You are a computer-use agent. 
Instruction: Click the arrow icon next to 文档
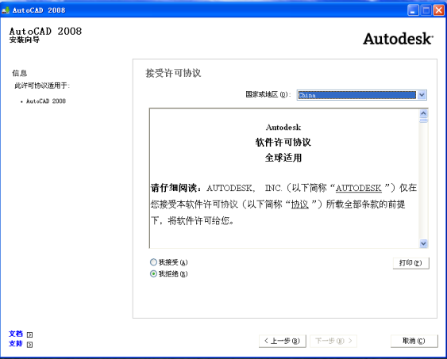(x=29, y=334)
